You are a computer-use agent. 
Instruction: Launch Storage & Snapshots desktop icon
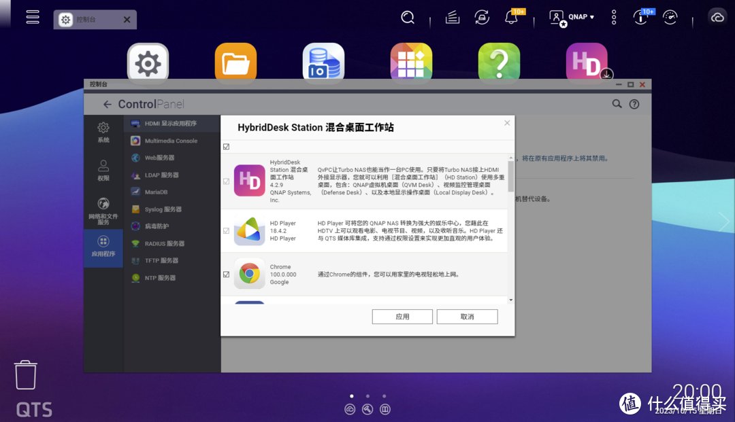click(x=323, y=63)
